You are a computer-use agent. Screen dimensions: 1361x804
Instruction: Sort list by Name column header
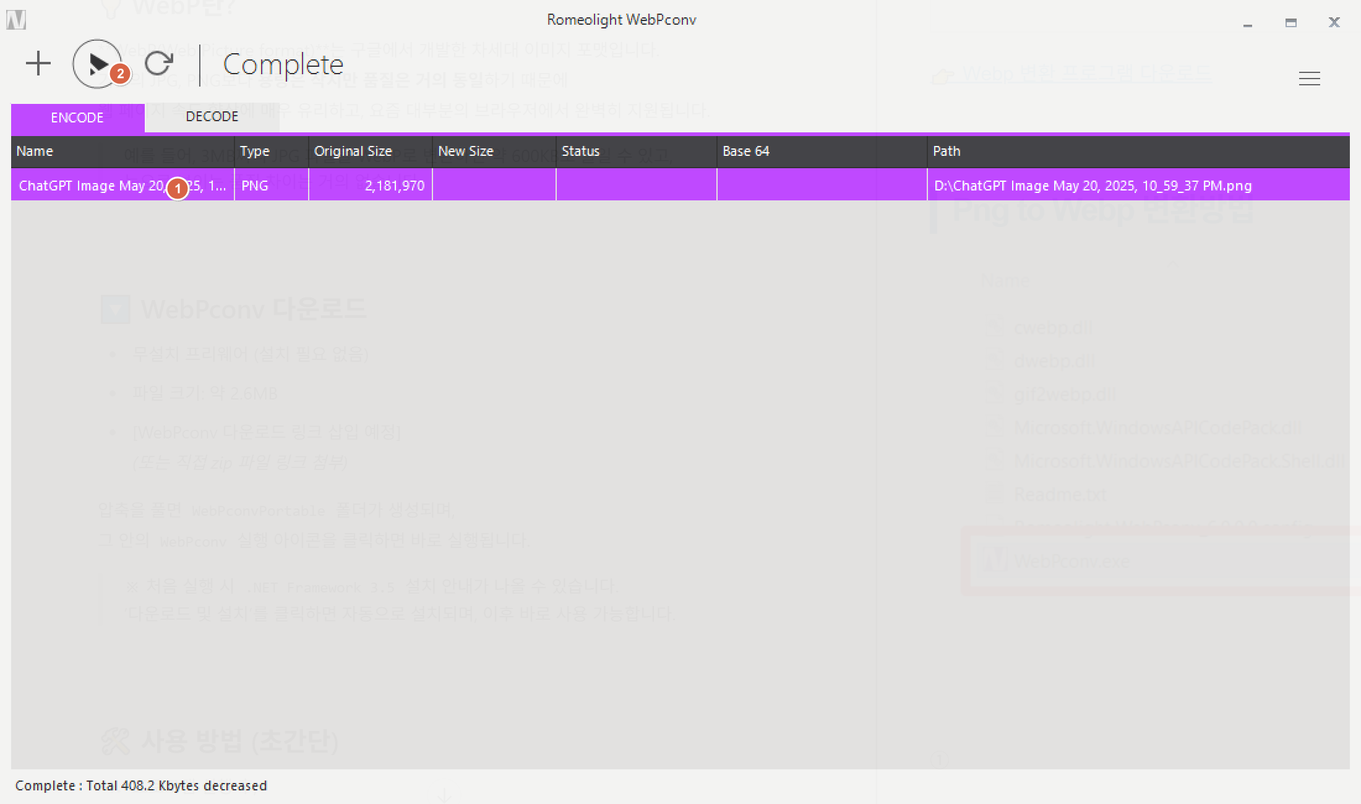35,152
